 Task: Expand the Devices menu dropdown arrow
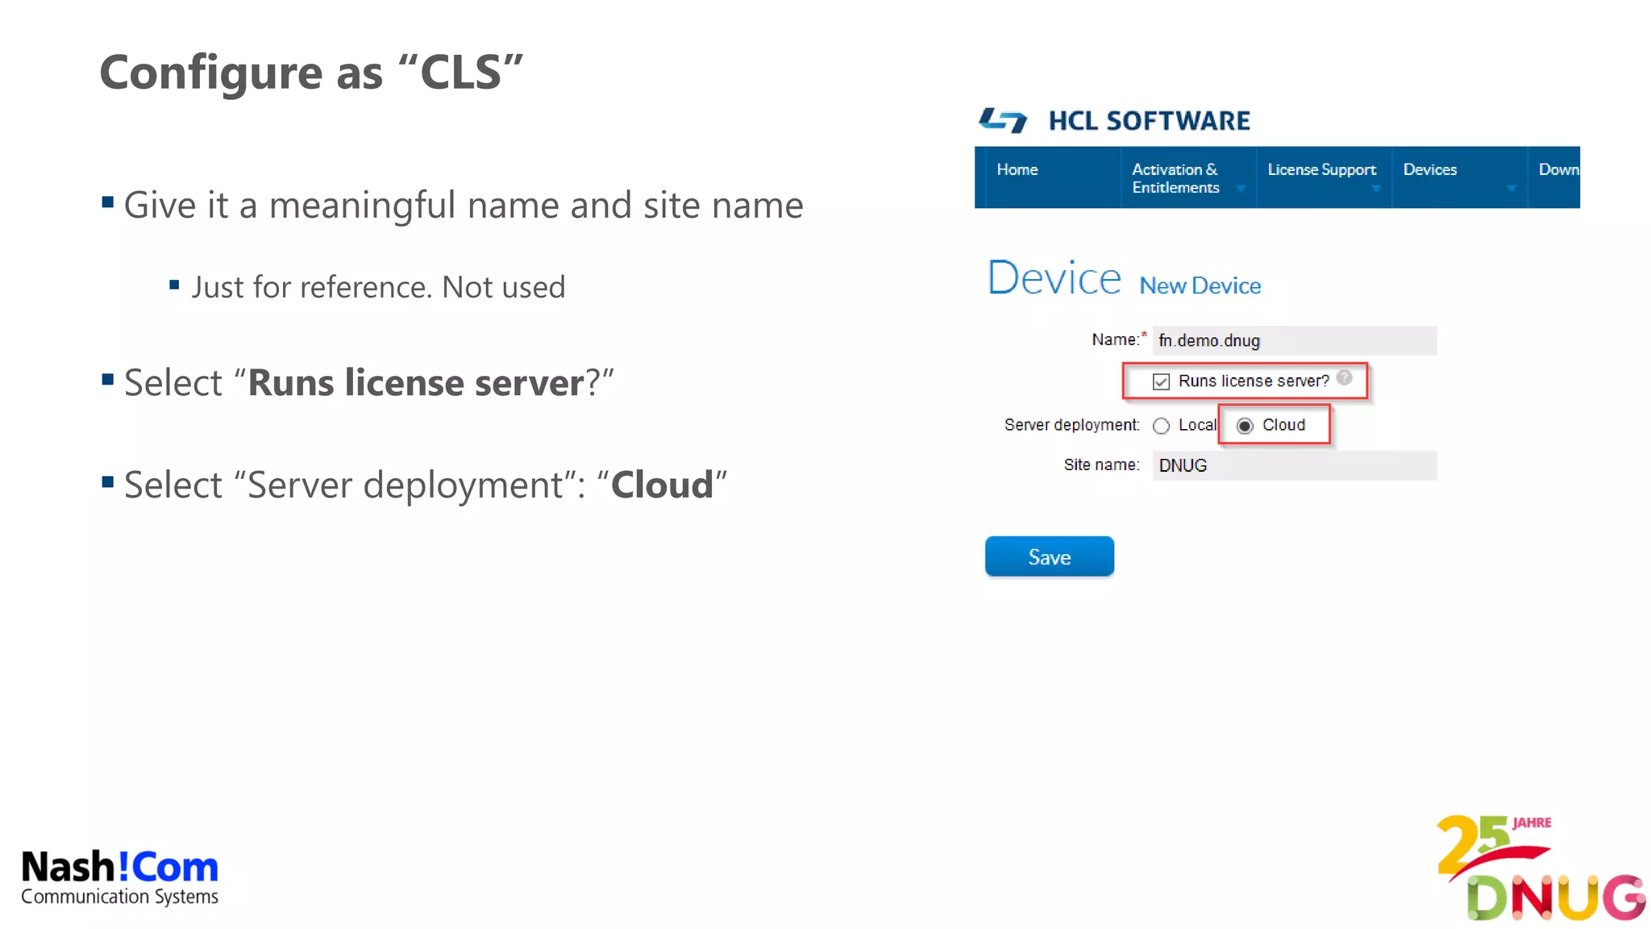tap(1512, 189)
